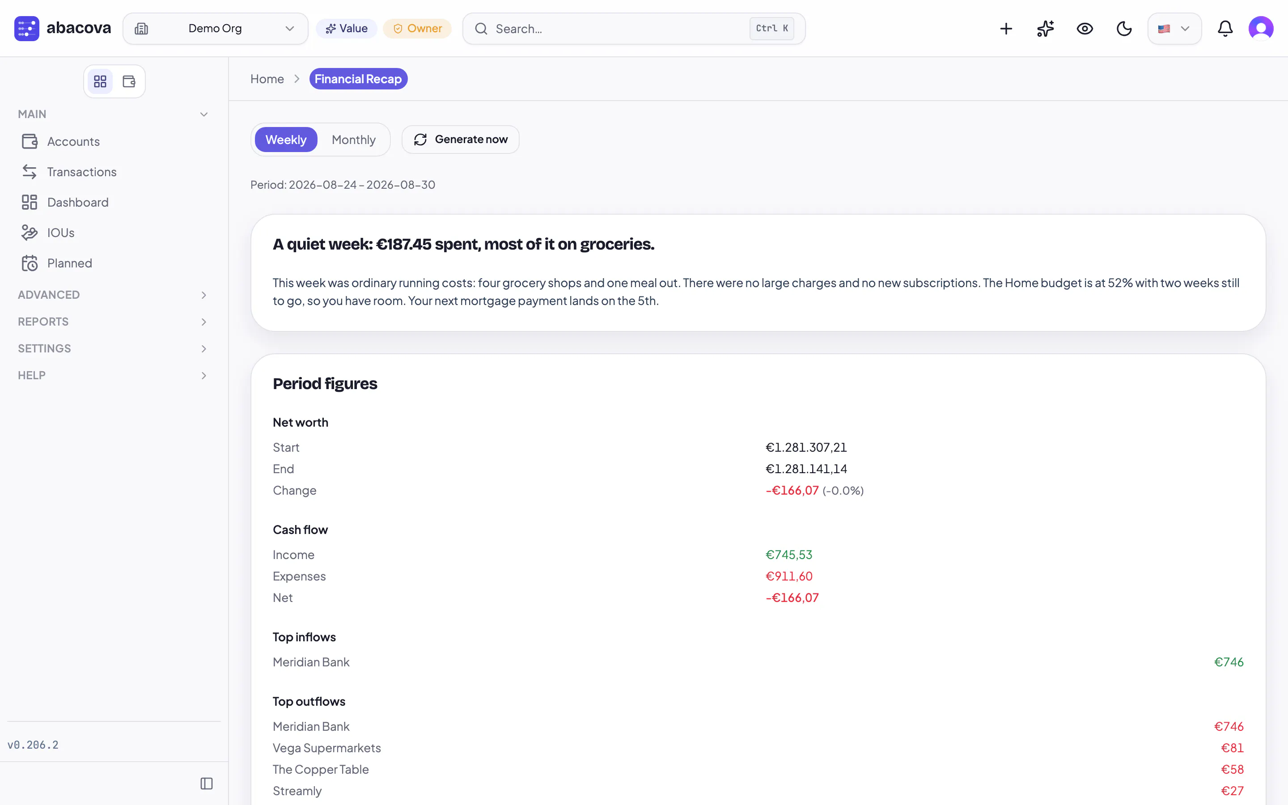Open the AI sparkles assistant icon
Viewport: 1288px width, 805px height.
pos(1045,29)
